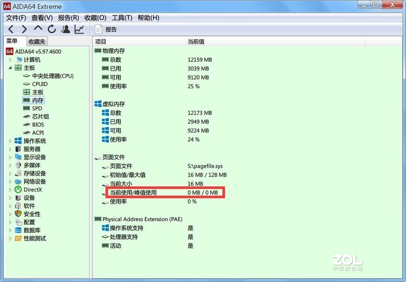Select SPD in the tree
This screenshot has height=282, width=406.
point(37,108)
